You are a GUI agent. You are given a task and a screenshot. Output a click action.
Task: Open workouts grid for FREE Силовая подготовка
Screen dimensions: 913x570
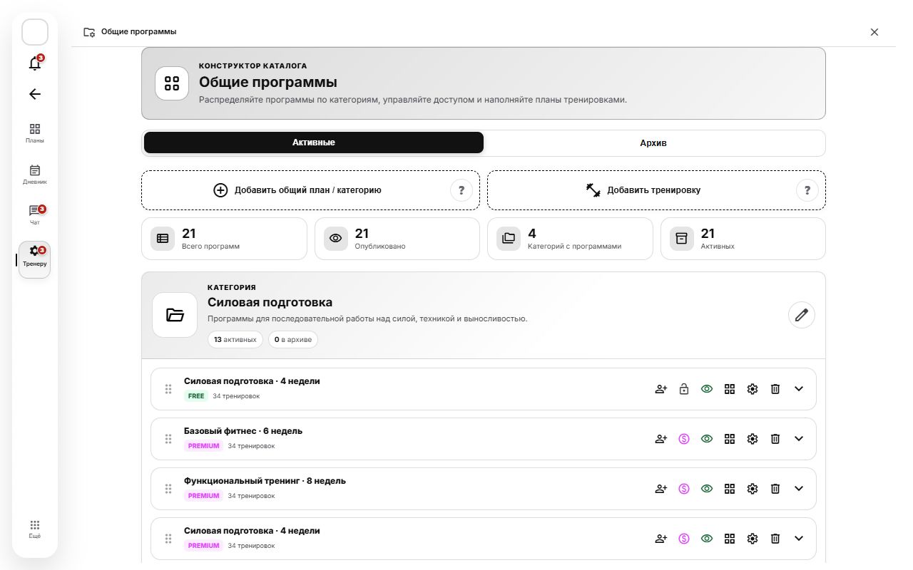(730, 389)
